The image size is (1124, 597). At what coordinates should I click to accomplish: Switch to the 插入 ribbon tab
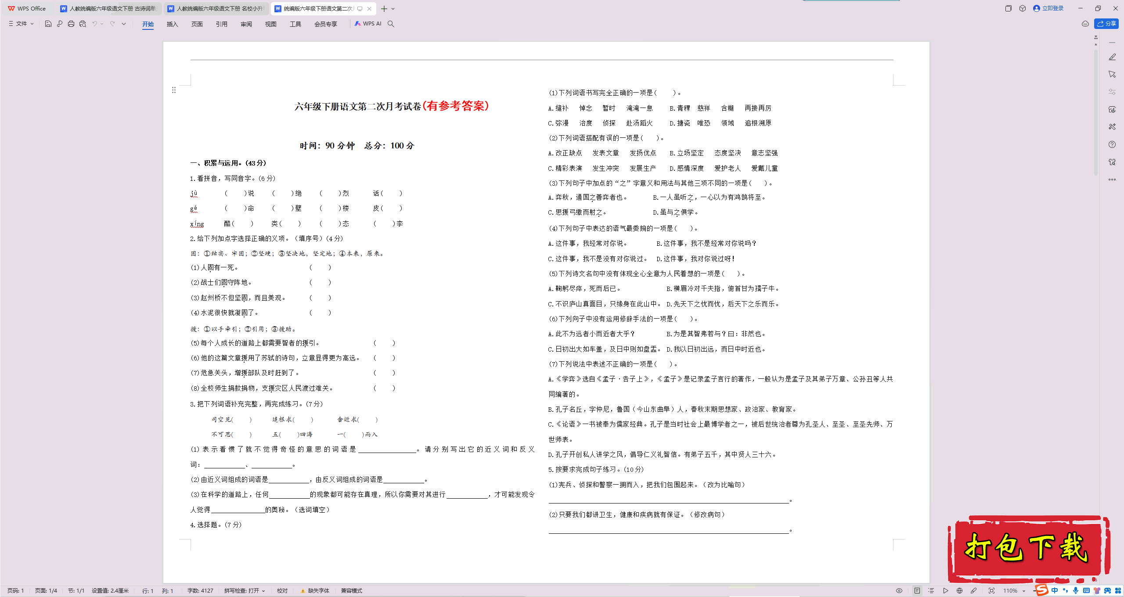(x=173, y=24)
